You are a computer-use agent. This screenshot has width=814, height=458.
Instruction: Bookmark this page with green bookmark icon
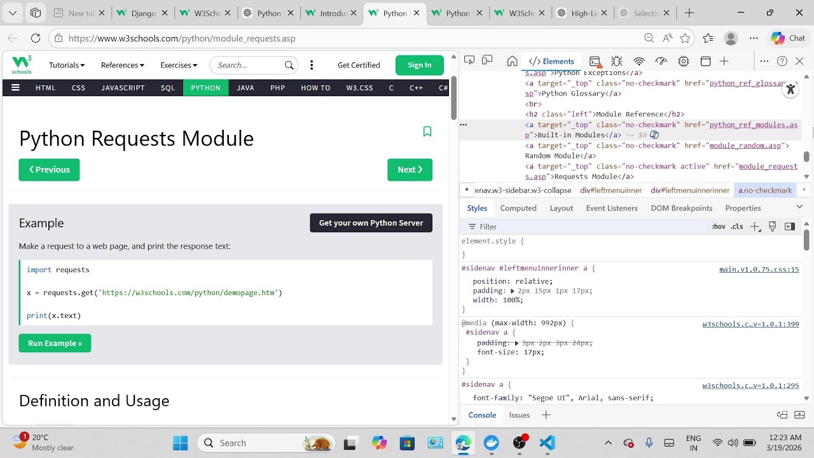tap(427, 132)
